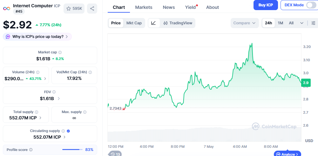This screenshot has height=156, width=318.
Task: Open the Markets tab
Action: coord(144,8)
